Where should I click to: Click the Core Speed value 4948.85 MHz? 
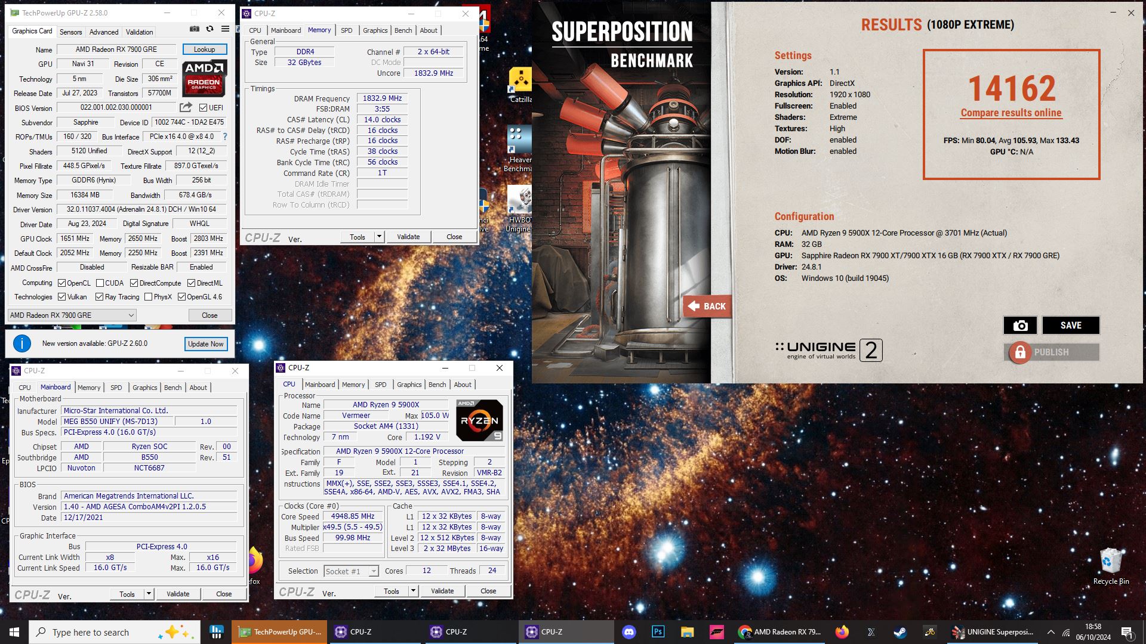(x=353, y=516)
